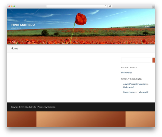Click the dark circular toolbar icon beside the address bar
Image resolution: width=162 pixels, height=137 pixels.
110,6
